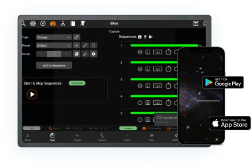Open the search magnifier icon

(x=24, y=24)
